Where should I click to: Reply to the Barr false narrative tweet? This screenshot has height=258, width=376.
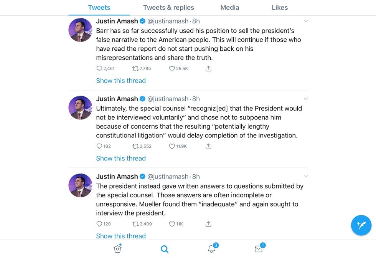point(99,69)
